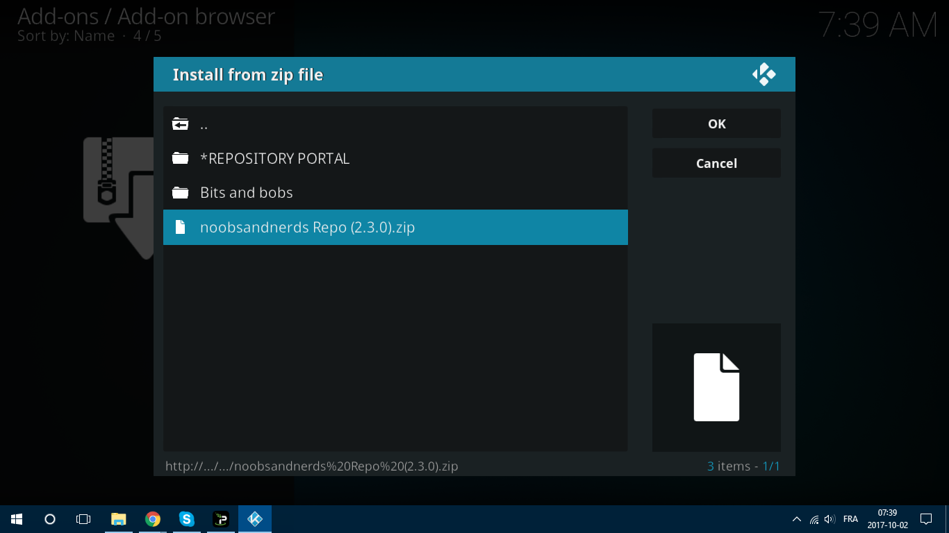This screenshot has width=949, height=533.
Task: Click the Kodi logo in dialog header
Action: point(764,74)
